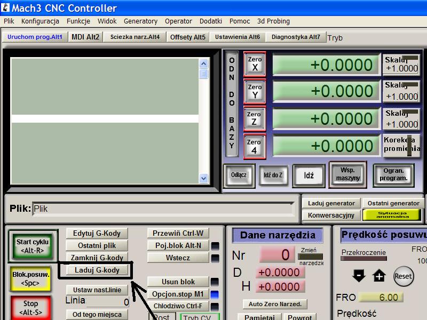Open the Konfiguracja menu
The height and width of the screenshot is (320, 427).
click(x=40, y=21)
